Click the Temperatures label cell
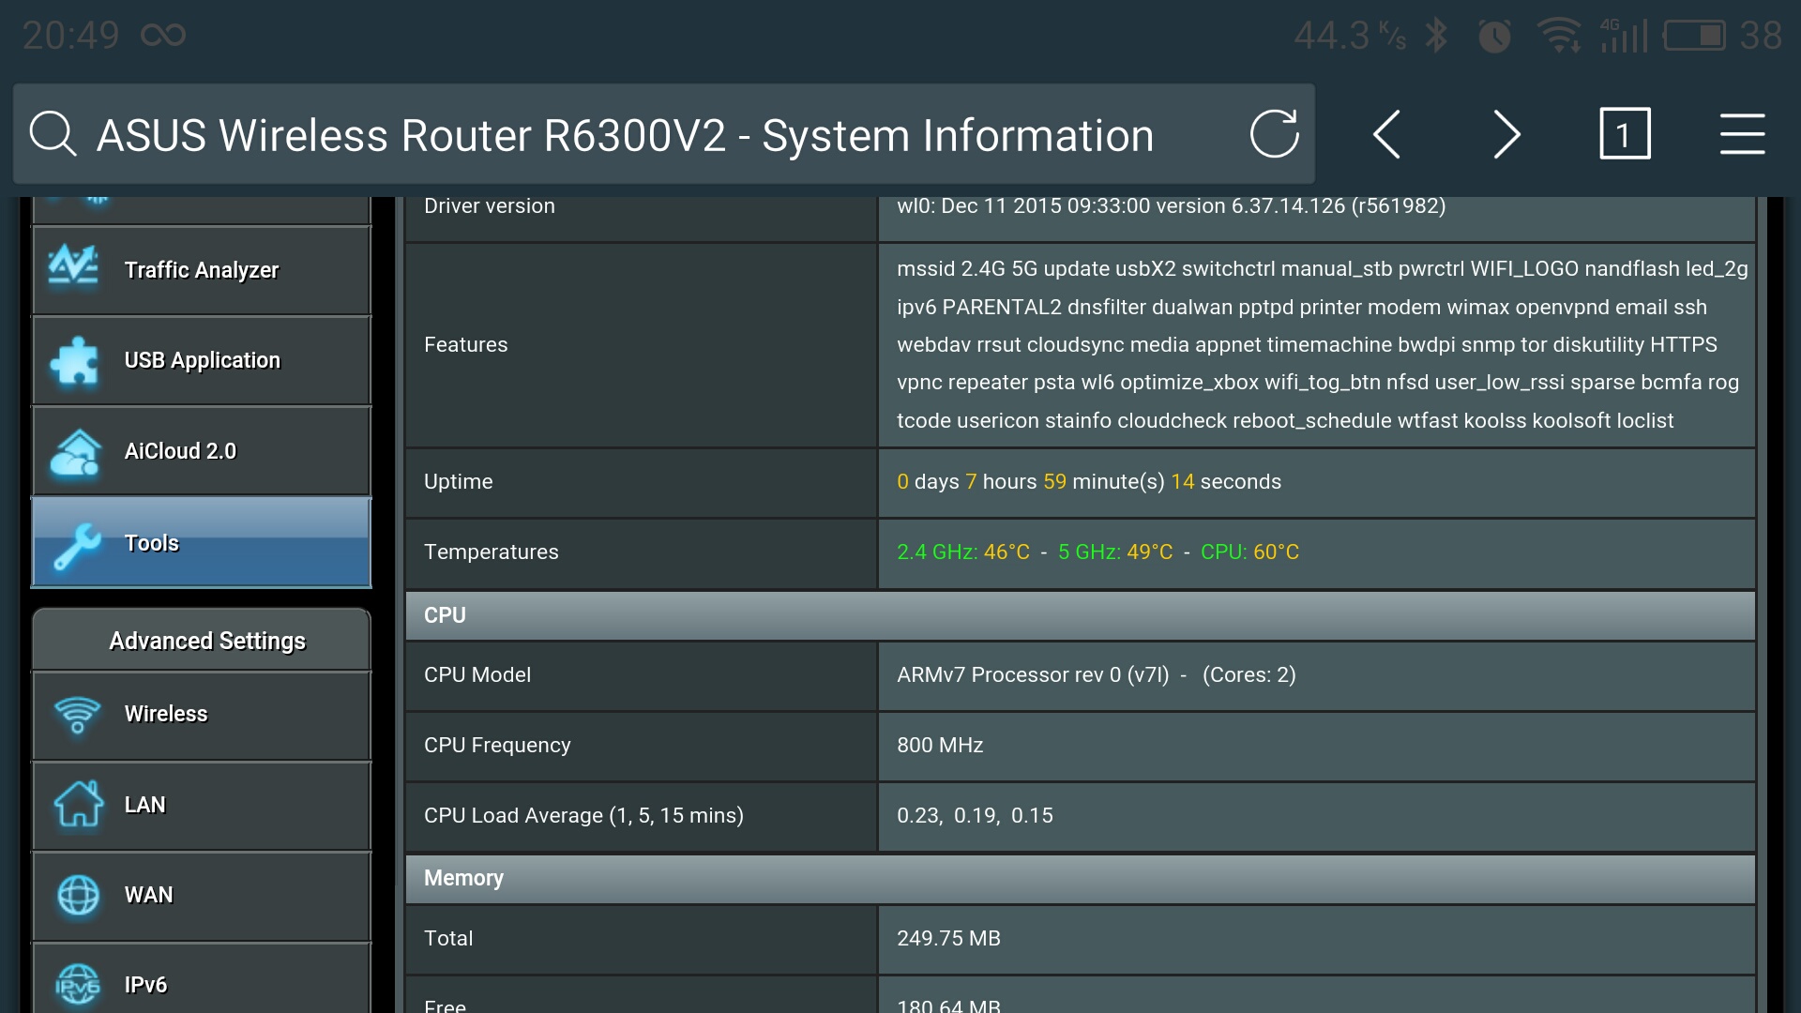Viewport: 1801px width, 1013px height. click(x=642, y=552)
